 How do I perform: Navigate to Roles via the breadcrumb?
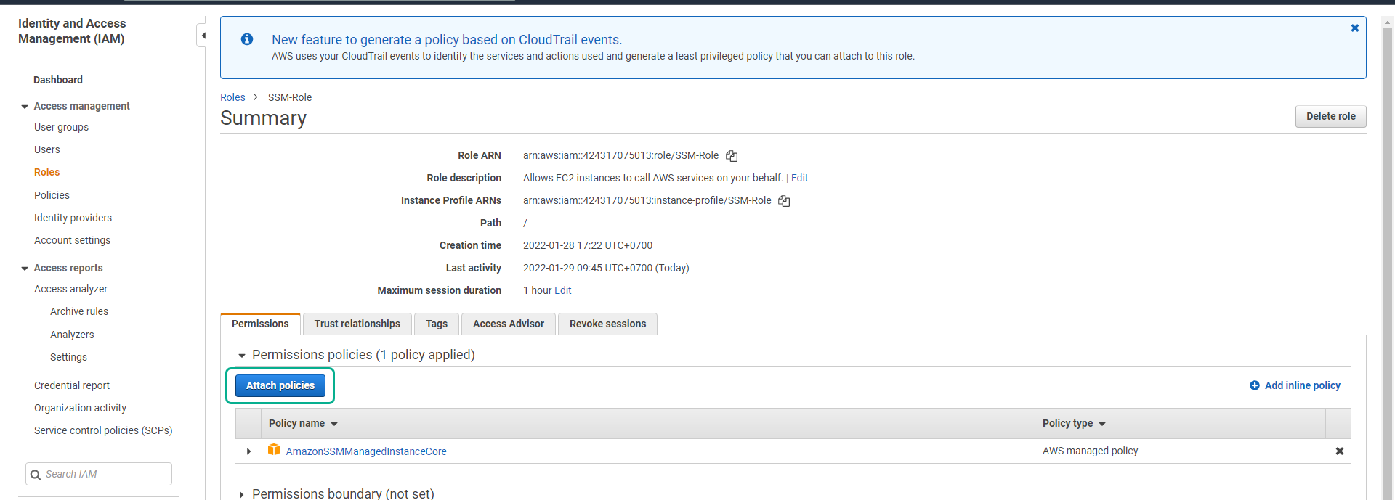232,97
